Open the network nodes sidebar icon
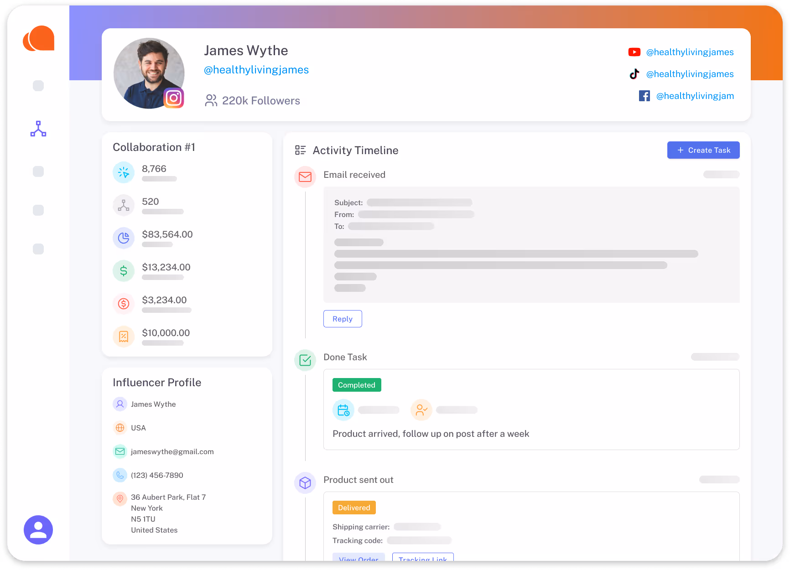 click(38, 129)
